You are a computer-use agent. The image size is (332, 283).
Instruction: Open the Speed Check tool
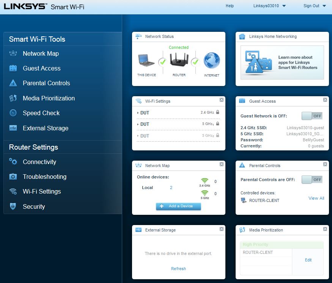(x=41, y=113)
